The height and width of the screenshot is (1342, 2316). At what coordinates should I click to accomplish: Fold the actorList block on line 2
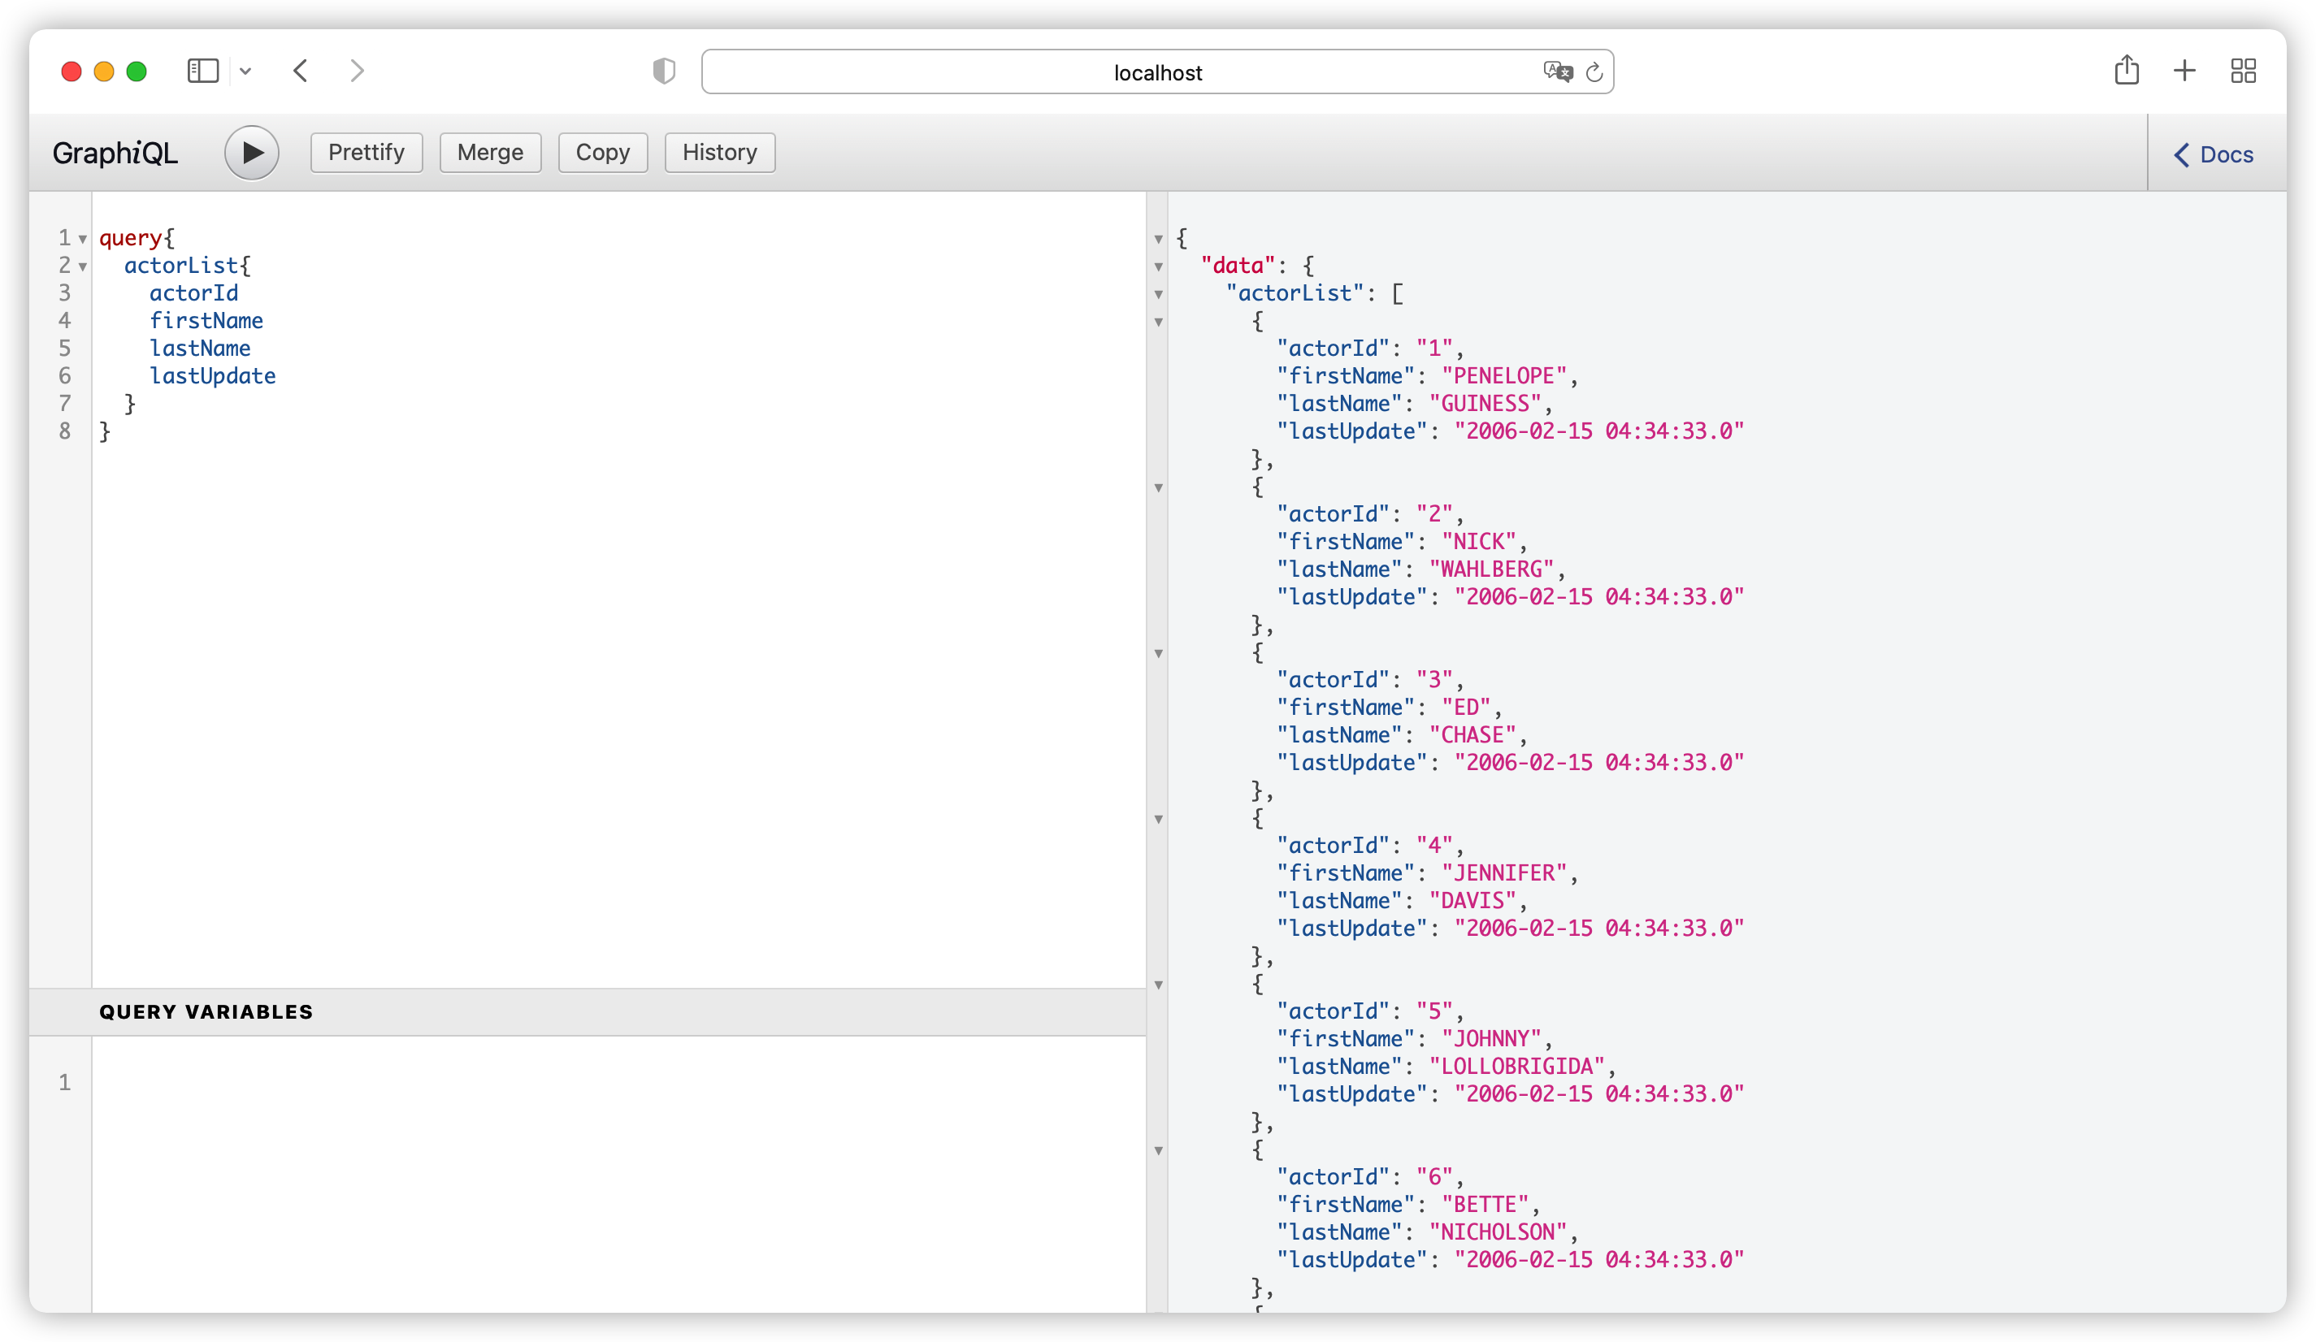pos(83,266)
